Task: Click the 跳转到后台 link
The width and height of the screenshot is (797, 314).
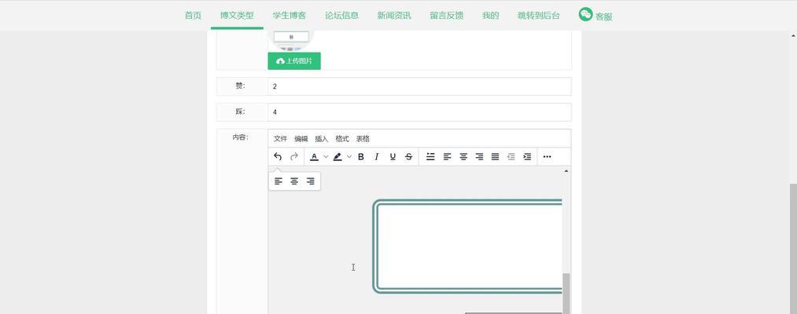Action: tap(539, 15)
